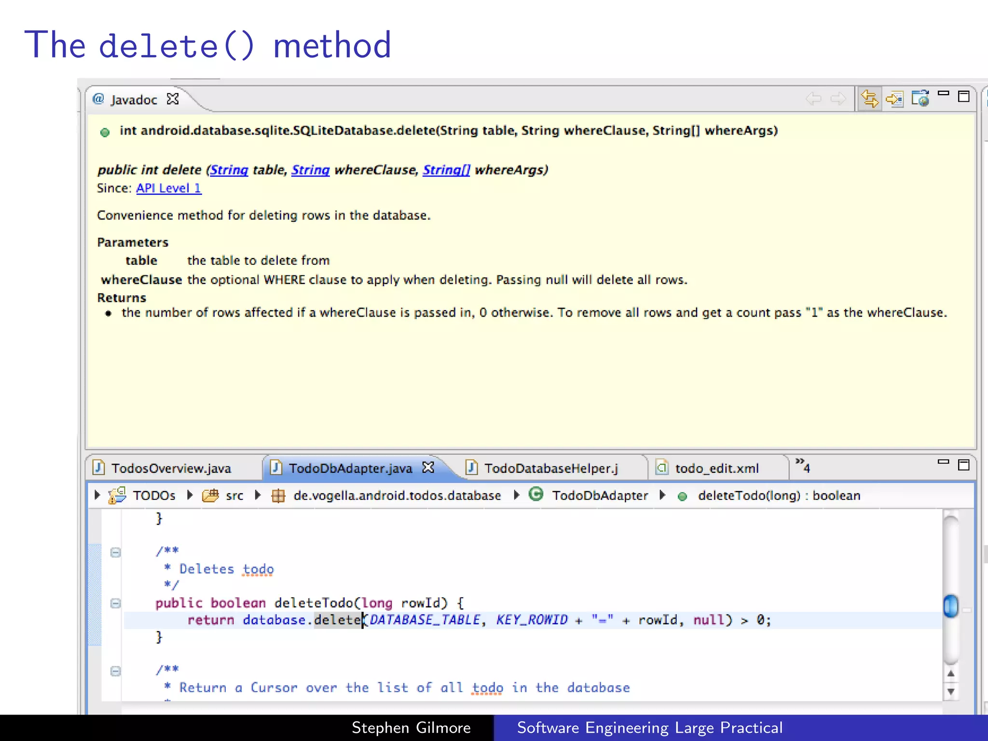988x741 pixels.
Task: Click TODOs in the breadcrumb
Action: coord(154,495)
